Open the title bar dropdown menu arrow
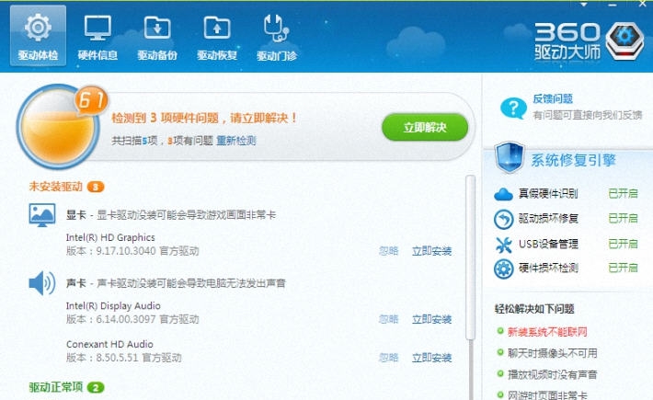 click(583, 5)
